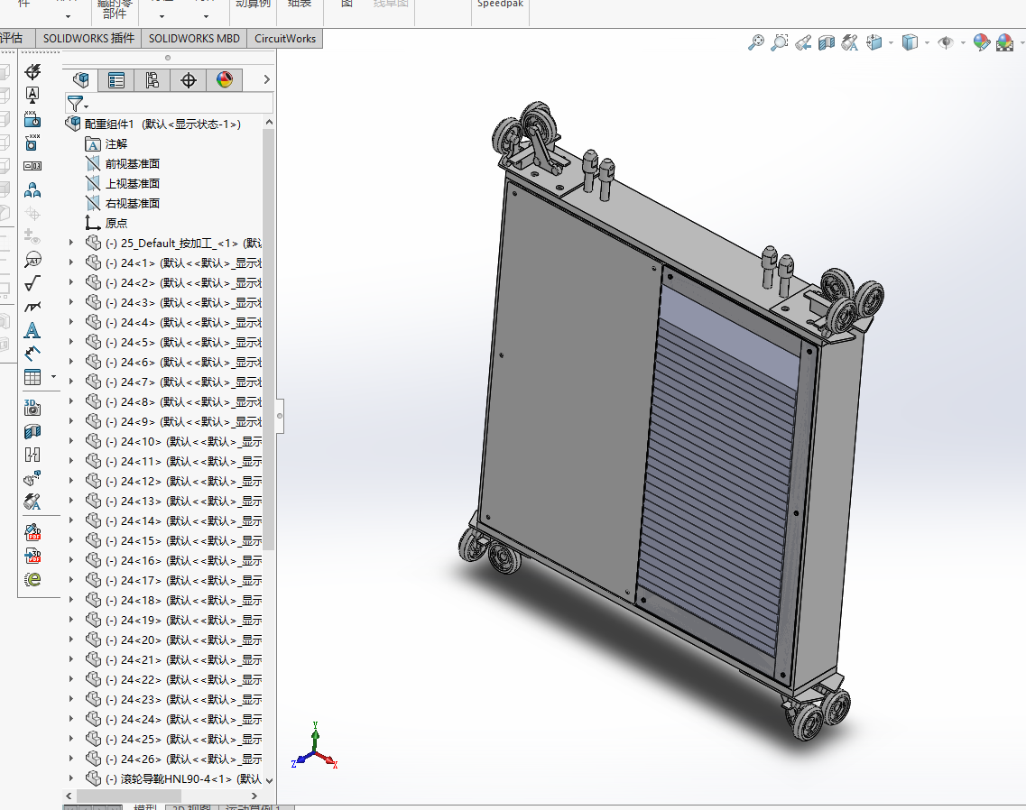1026x810 pixels.
Task: Open the DimXpertManager crosshair tab
Action: click(x=189, y=80)
